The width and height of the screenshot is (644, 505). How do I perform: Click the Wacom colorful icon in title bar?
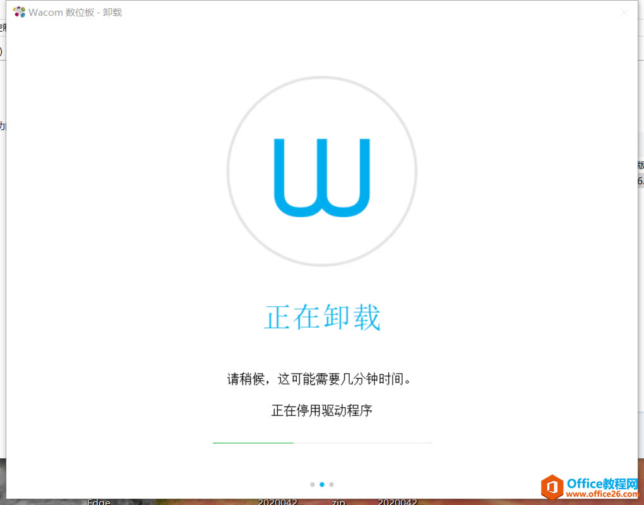(x=19, y=13)
